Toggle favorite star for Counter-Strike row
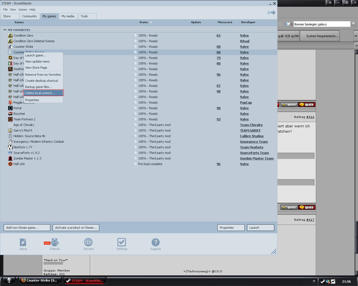The width and height of the screenshot is (358, 286). coord(135,47)
